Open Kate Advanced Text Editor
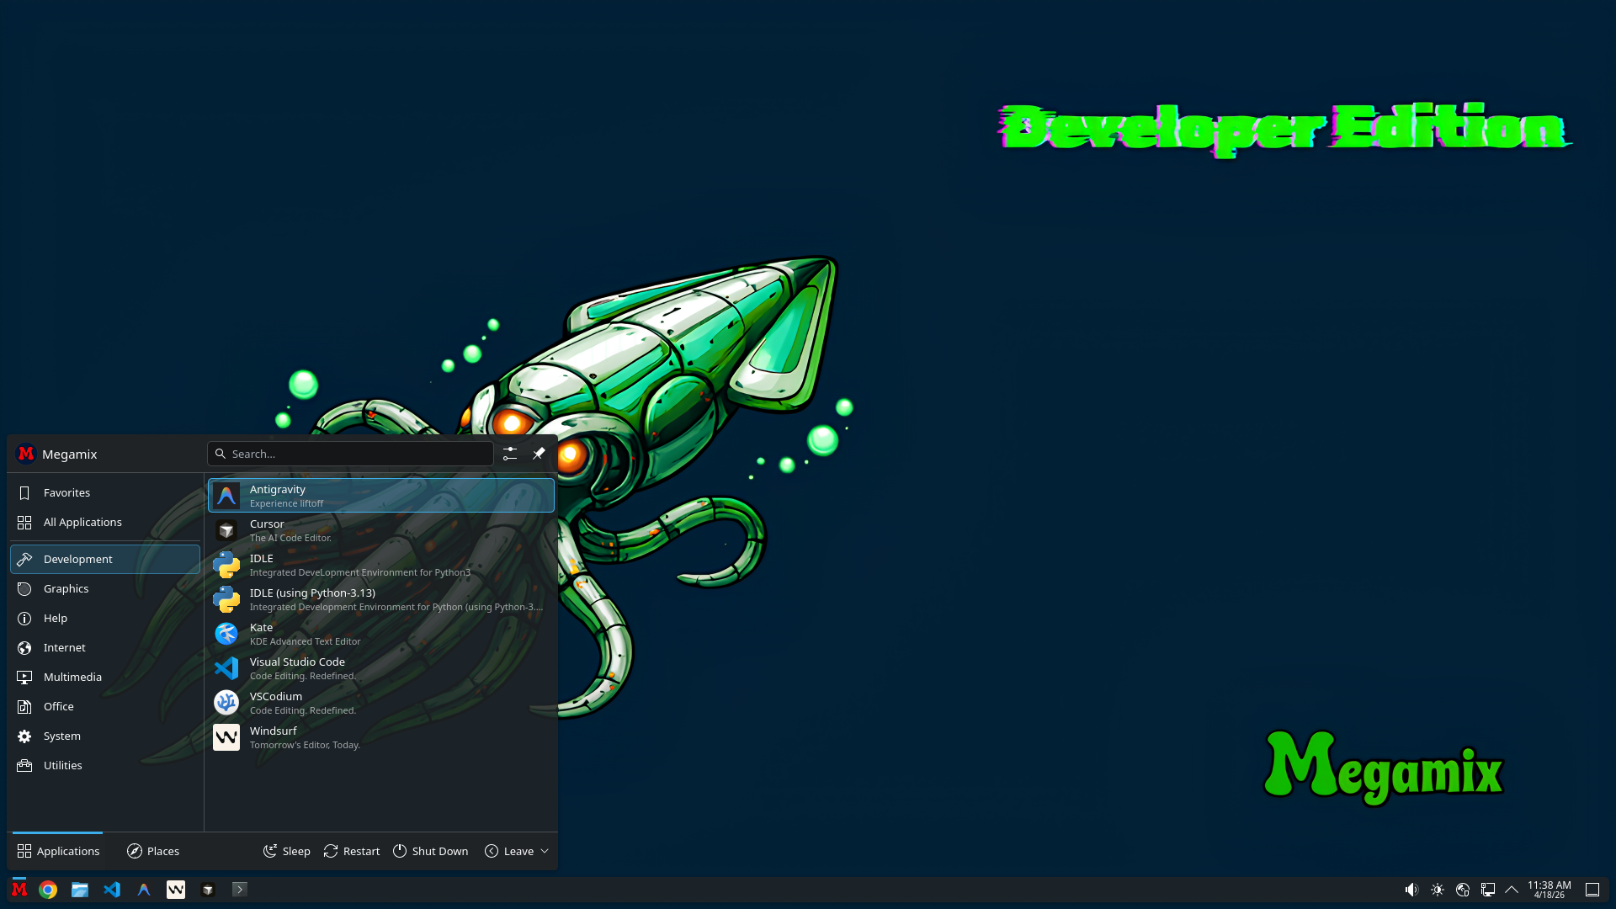 click(x=380, y=633)
